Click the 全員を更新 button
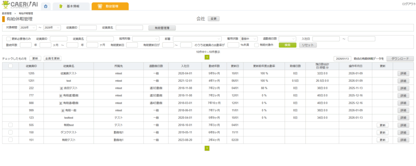This screenshot has width=416, height=166. click(52, 59)
